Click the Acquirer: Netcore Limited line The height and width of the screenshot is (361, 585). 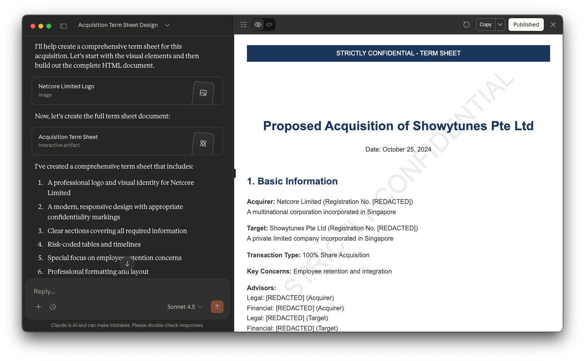330,201
